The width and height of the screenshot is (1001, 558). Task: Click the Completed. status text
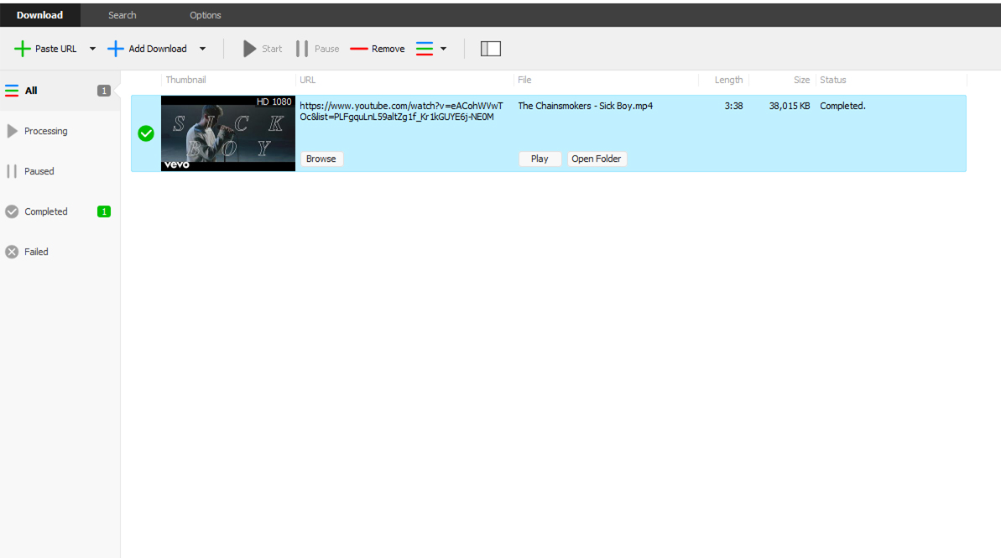coord(842,106)
